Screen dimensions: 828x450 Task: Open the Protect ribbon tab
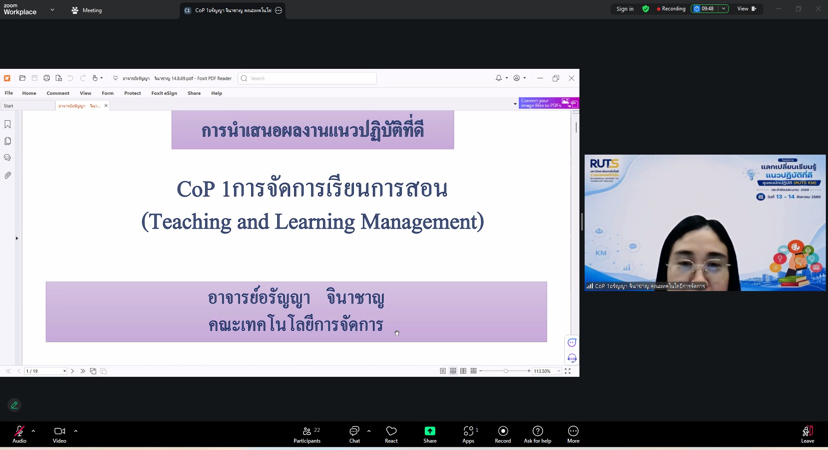133,93
